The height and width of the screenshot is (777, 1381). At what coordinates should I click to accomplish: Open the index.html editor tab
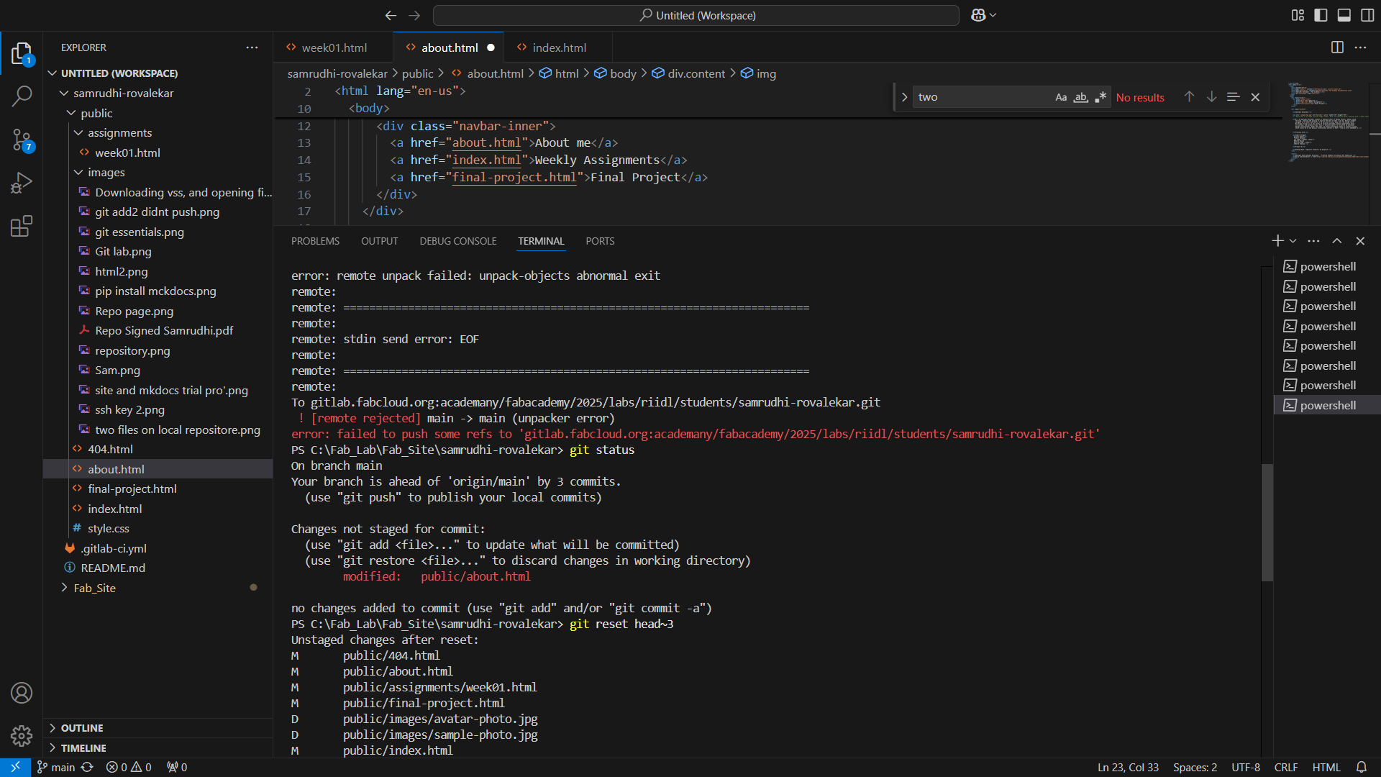559,47
